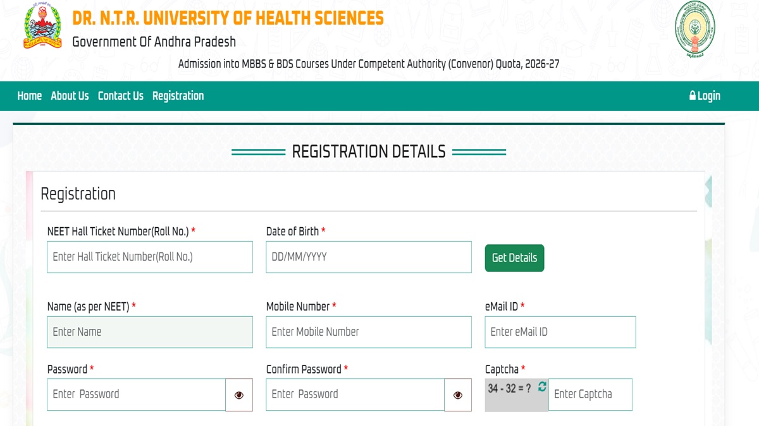Reveal Confirm Password with its eye icon
The width and height of the screenshot is (759, 426).
point(458,395)
